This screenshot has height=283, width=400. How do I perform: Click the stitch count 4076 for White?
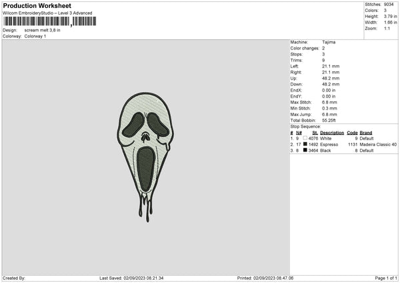[313, 138]
